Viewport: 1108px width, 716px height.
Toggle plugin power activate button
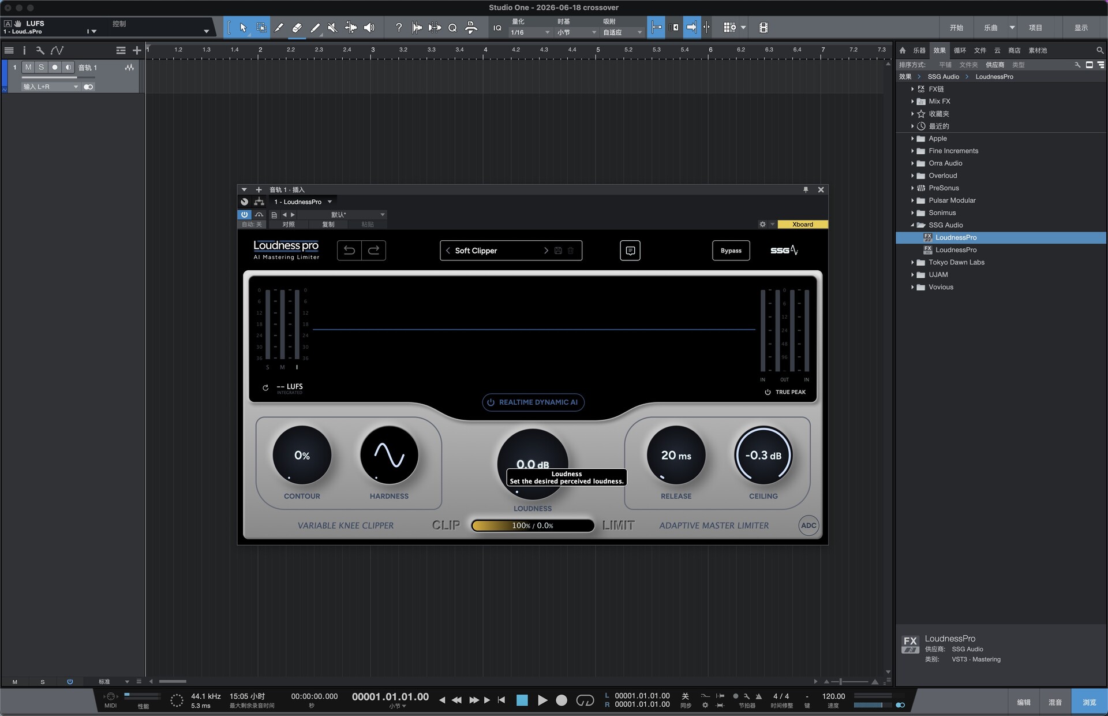(244, 215)
